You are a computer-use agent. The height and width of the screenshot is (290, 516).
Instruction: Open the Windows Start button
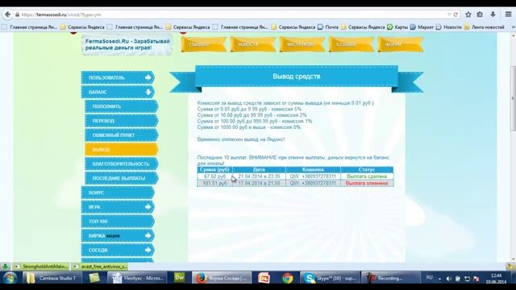pos(9,278)
